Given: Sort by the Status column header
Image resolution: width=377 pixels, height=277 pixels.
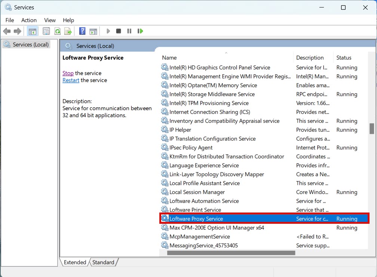Looking at the screenshot, I should click(344, 58).
